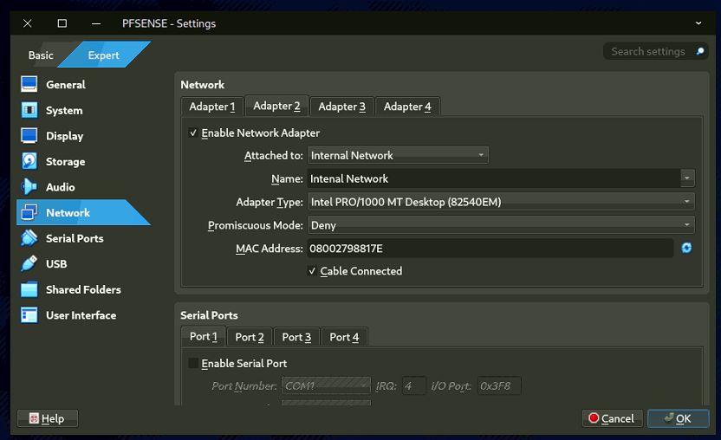Go to the Storage disk icon
Image resolution: width=721 pixels, height=440 pixels.
coord(29,162)
